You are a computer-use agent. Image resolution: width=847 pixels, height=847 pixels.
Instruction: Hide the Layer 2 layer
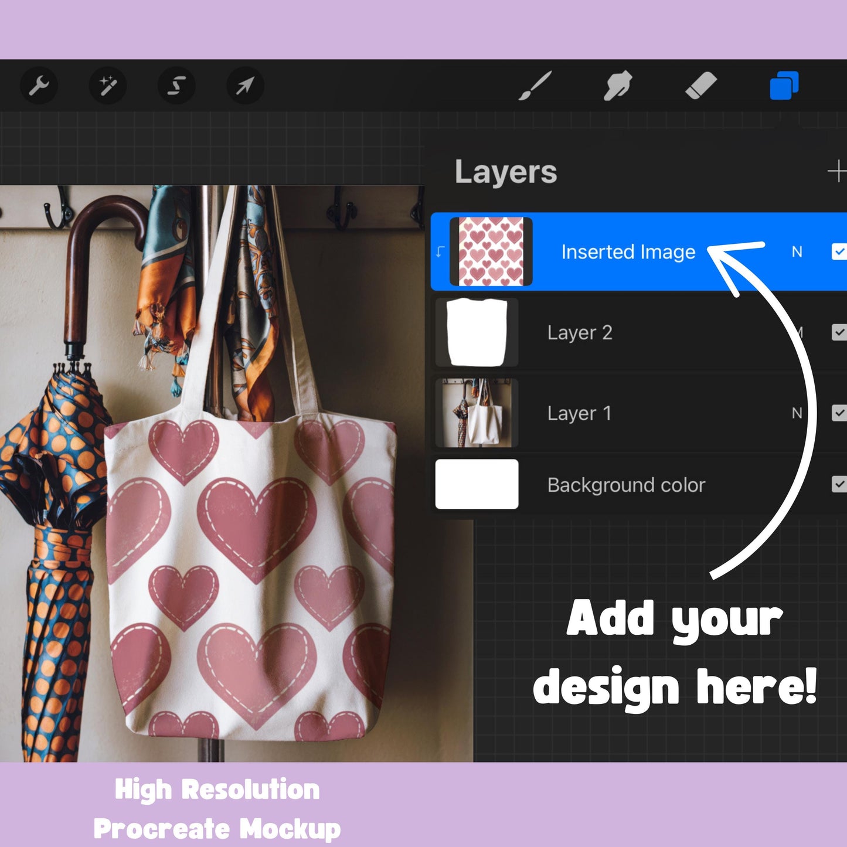click(839, 332)
